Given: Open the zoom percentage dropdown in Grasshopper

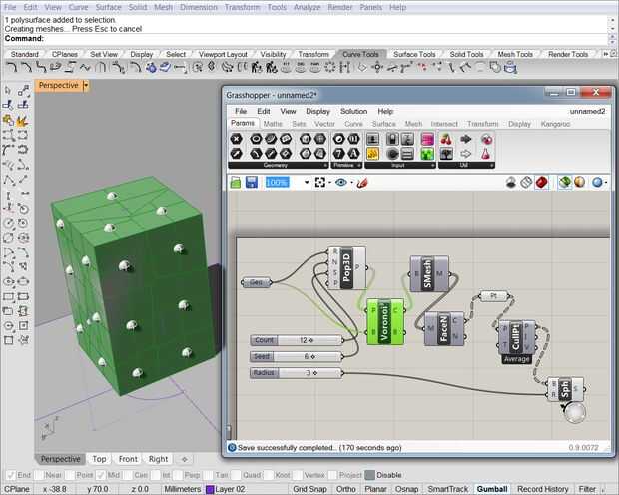Looking at the screenshot, I should (x=307, y=183).
